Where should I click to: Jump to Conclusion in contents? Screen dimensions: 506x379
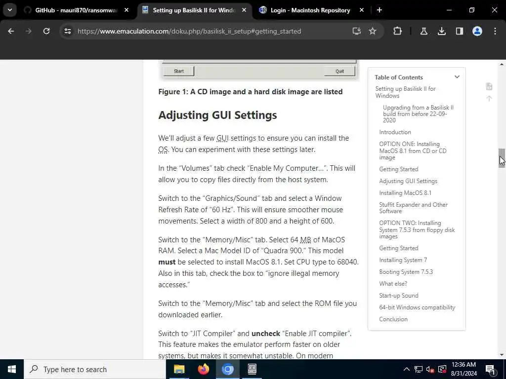click(x=393, y=319)
